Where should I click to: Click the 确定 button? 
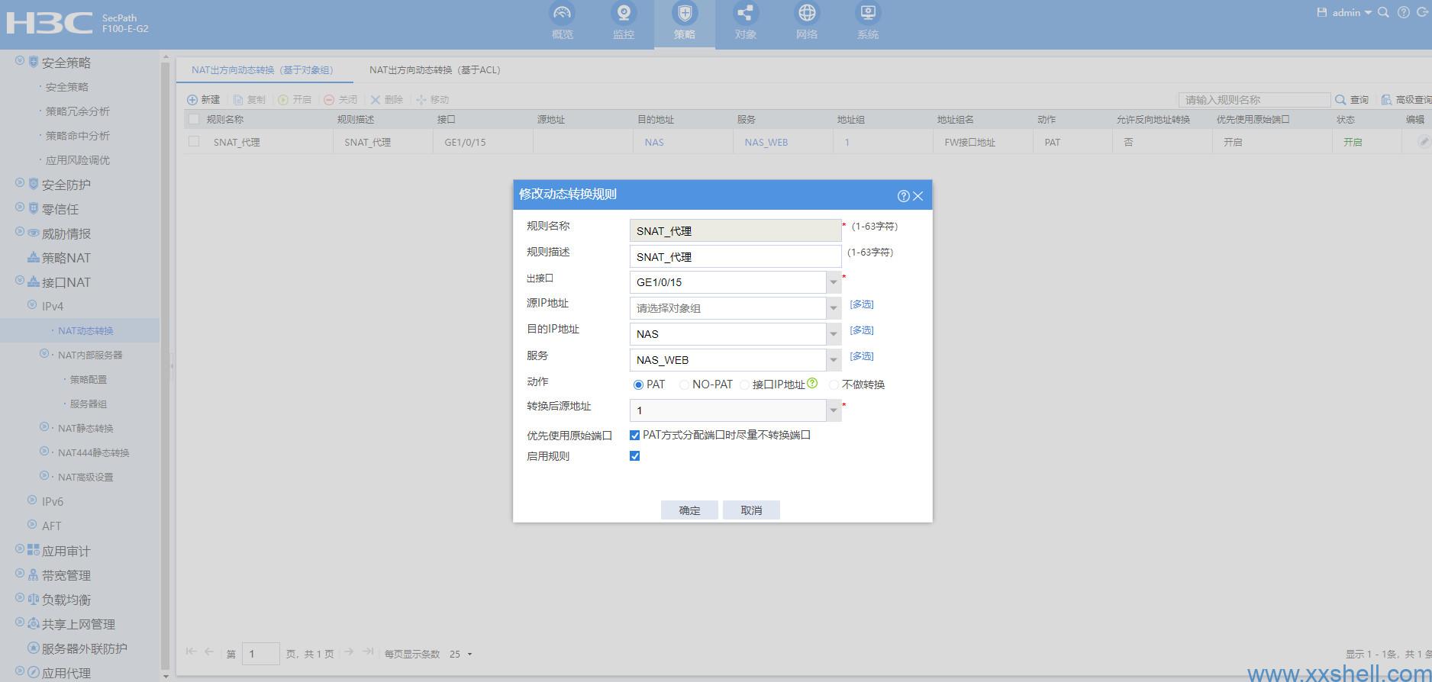(x=689, y=510)
